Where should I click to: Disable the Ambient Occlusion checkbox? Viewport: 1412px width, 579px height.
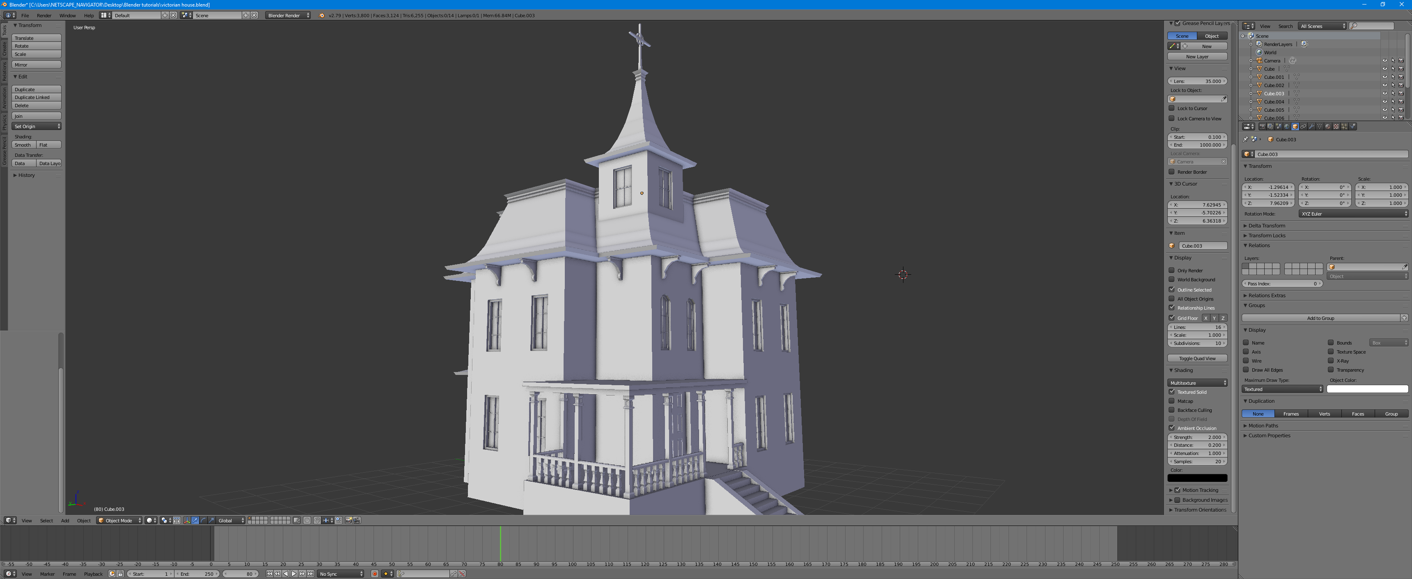pyautogui.click(x=1171, y=428)
